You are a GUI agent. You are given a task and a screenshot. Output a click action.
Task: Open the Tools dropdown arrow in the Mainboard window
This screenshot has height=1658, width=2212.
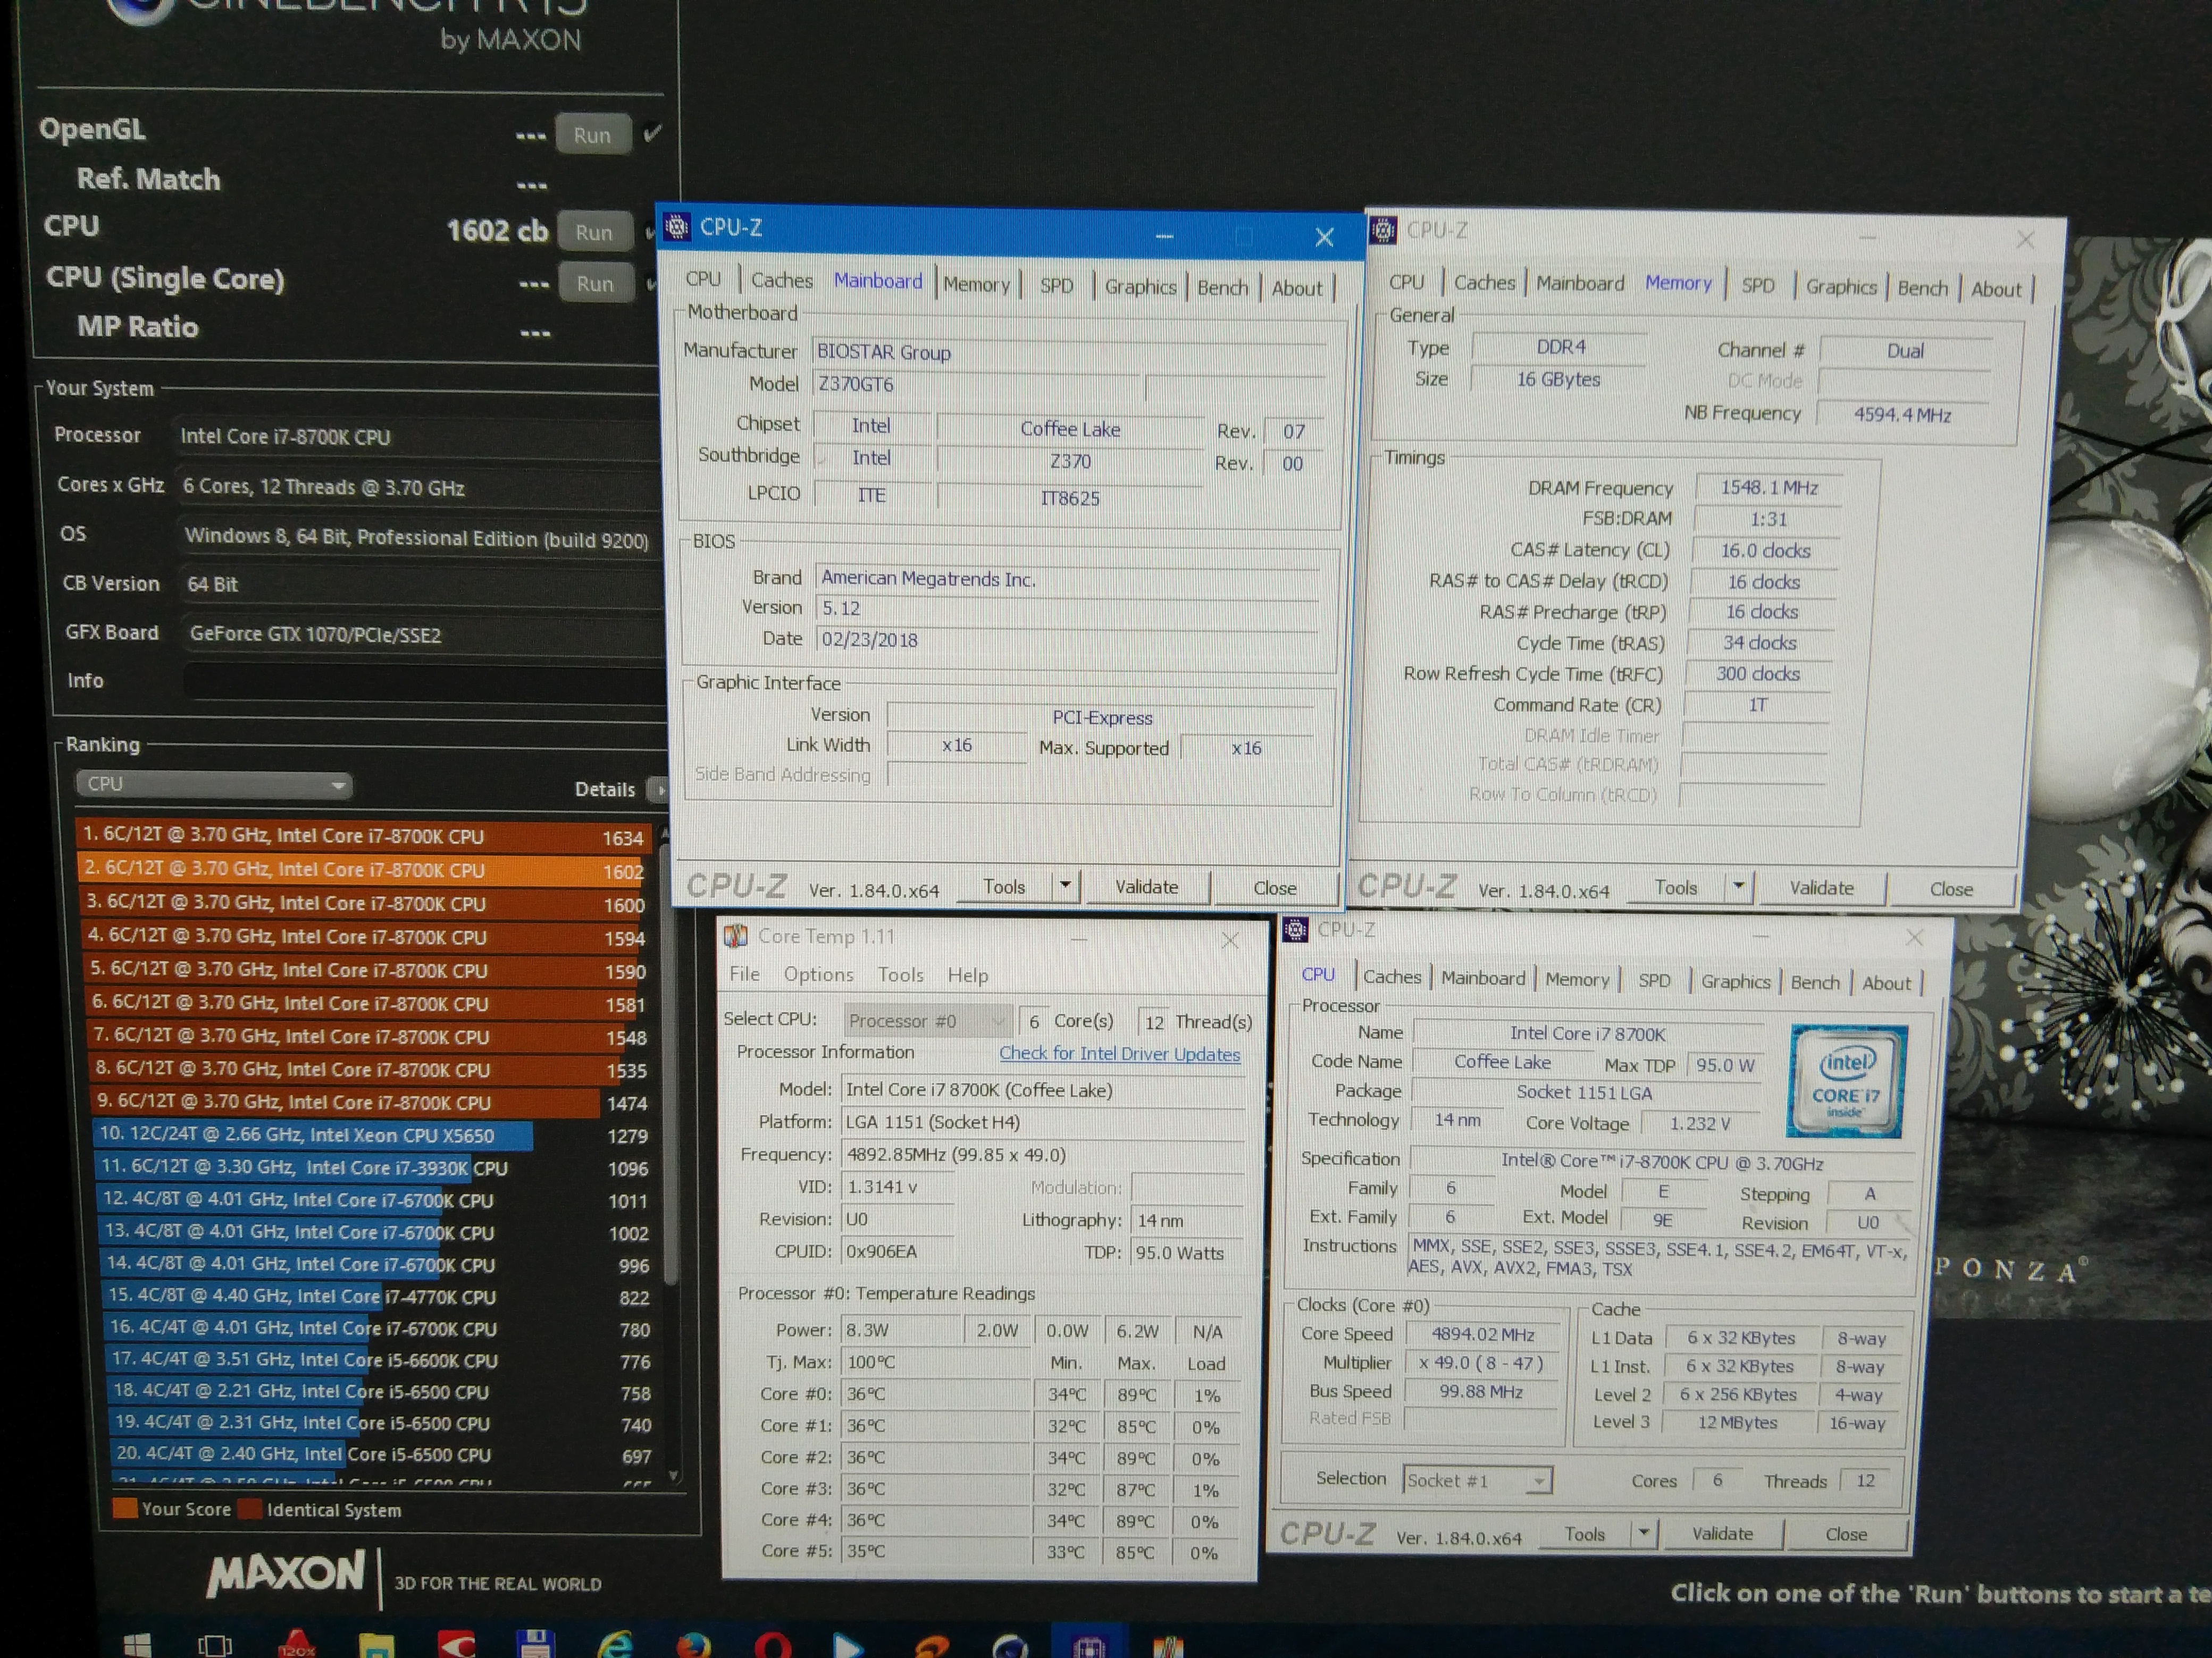point(1066,884)
